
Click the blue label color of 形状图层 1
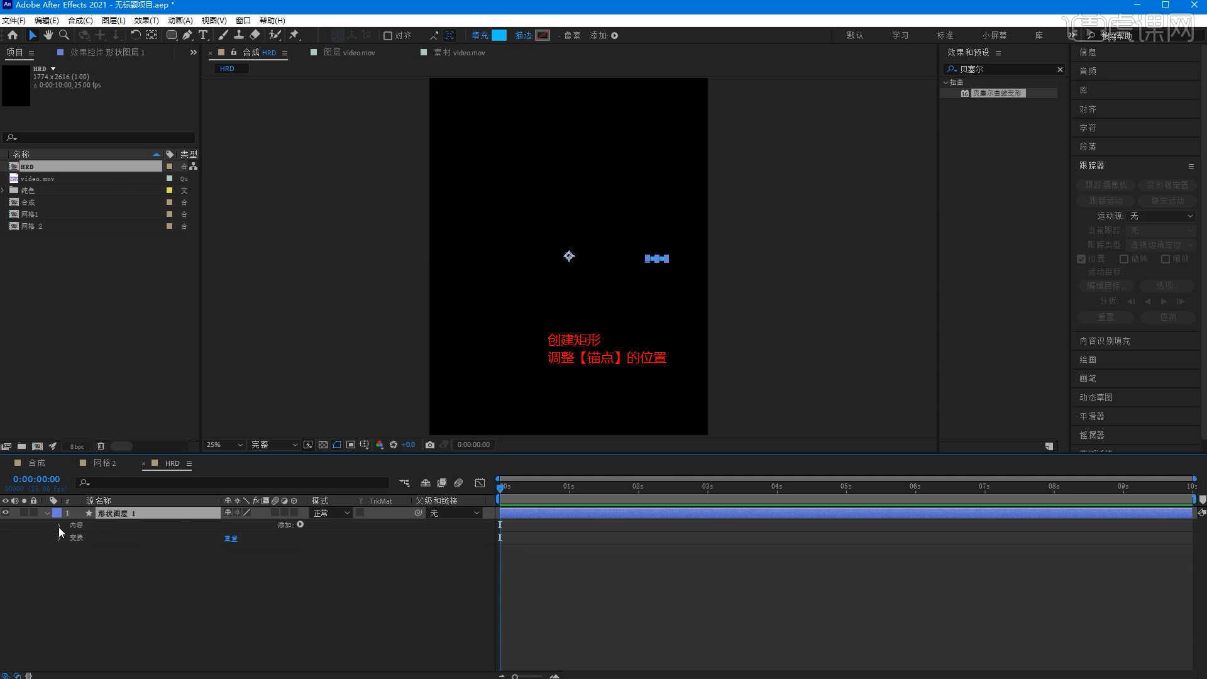coord(57,513)
